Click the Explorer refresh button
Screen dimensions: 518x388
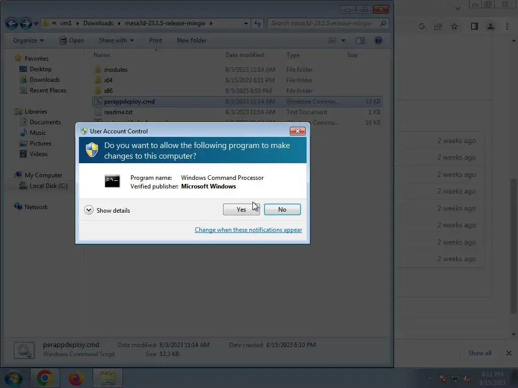[x=257, y=23]
